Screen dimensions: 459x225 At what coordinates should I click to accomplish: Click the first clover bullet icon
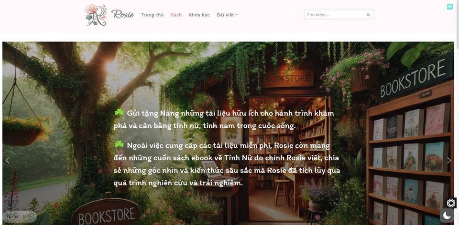119,112
